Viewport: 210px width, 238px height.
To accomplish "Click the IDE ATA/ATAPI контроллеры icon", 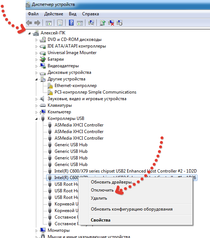I will point(43,46).
